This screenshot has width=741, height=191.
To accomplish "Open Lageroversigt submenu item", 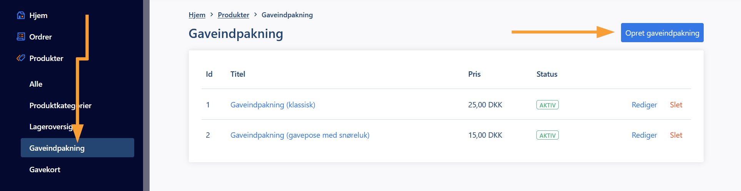I will (x=53, y=127).
